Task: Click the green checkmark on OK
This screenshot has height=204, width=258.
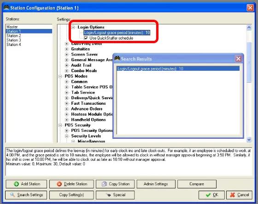Action: (x=208, y=195)
